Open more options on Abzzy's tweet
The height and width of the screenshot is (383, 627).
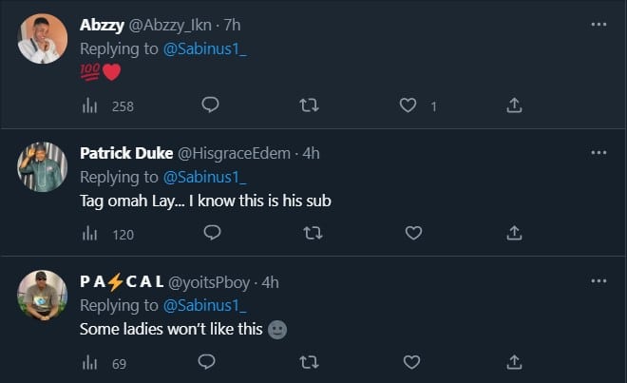(x=598, y=26)
